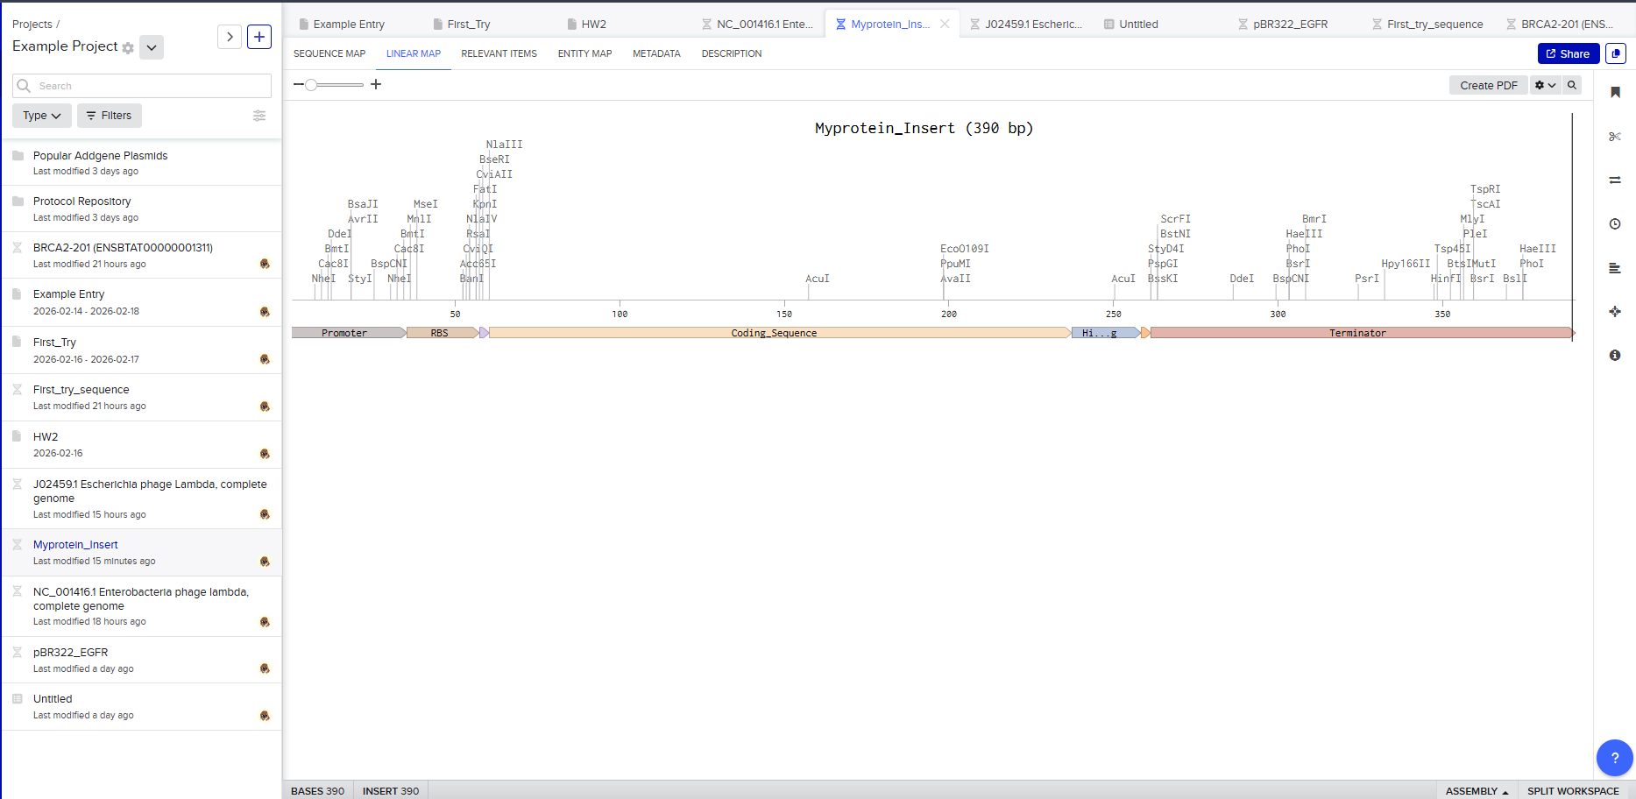The height and width of the screenshot is (799, 1636).
Task: Click the magnifier search icon beside Create PDF
Action: point(1572,86)
